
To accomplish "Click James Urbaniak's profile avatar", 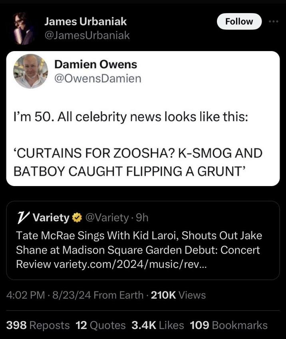I will point(24,28).
